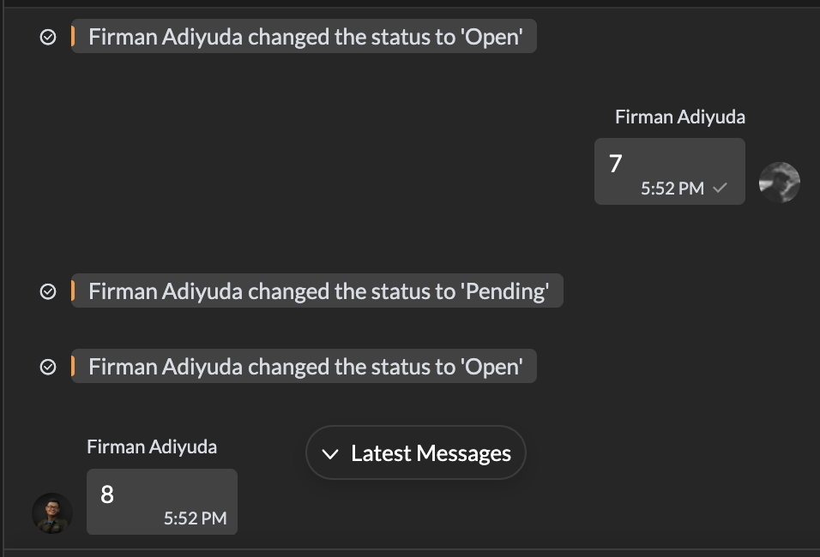The height and width of the screenshot is (557, 820).
Task: Open the sender avatar next to message 7
Action: [780, 183]
